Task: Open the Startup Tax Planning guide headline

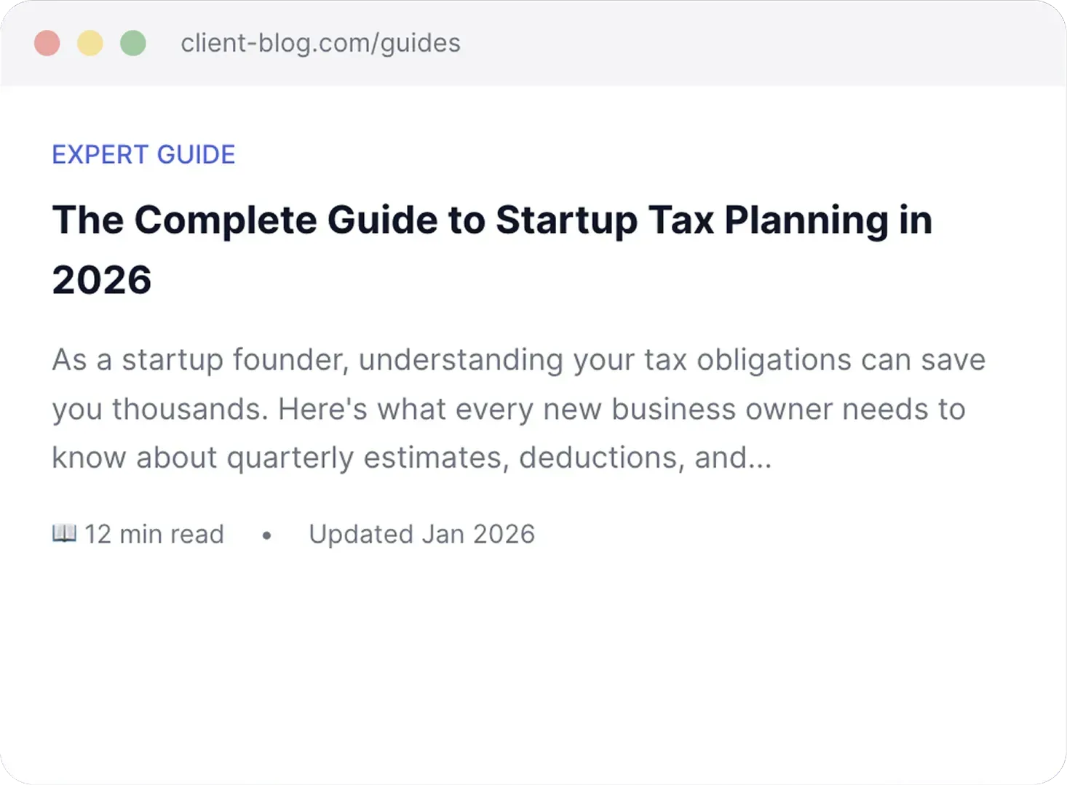Action: (492, 220)
